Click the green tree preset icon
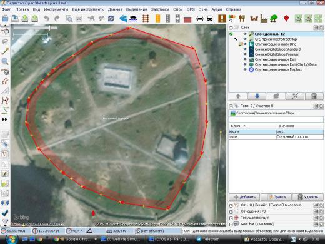Viewport: 325px width, 244px height. pos(274,19)
